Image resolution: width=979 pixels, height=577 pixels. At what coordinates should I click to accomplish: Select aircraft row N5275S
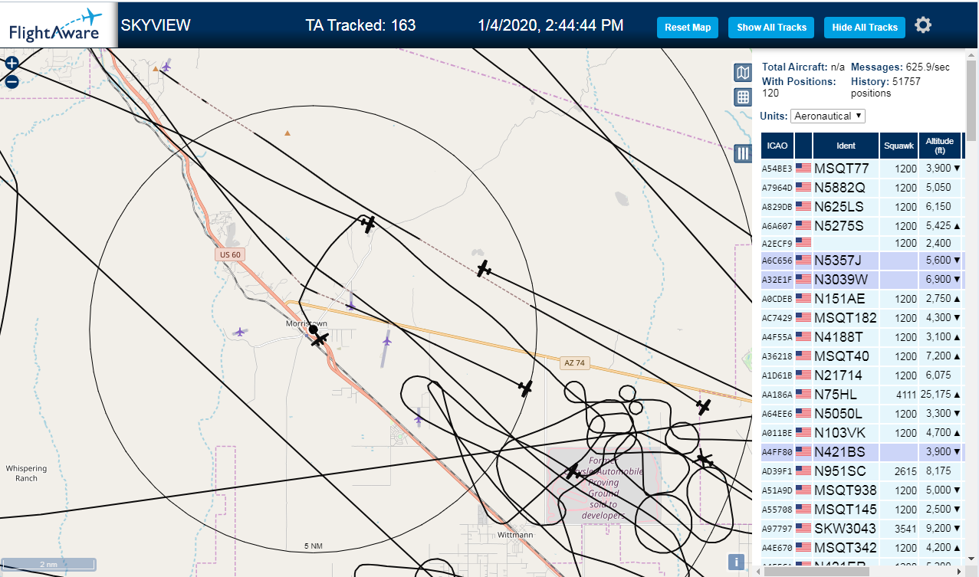[x=862, y=225]
